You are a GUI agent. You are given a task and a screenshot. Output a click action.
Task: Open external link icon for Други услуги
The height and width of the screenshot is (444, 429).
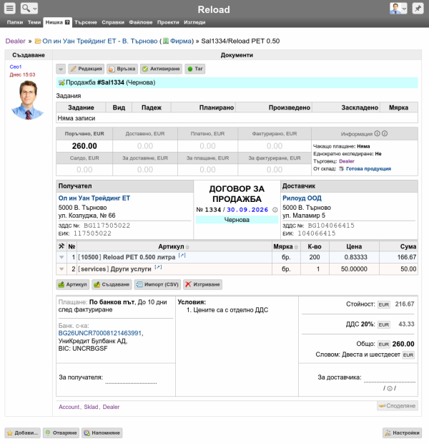(158, 267)
